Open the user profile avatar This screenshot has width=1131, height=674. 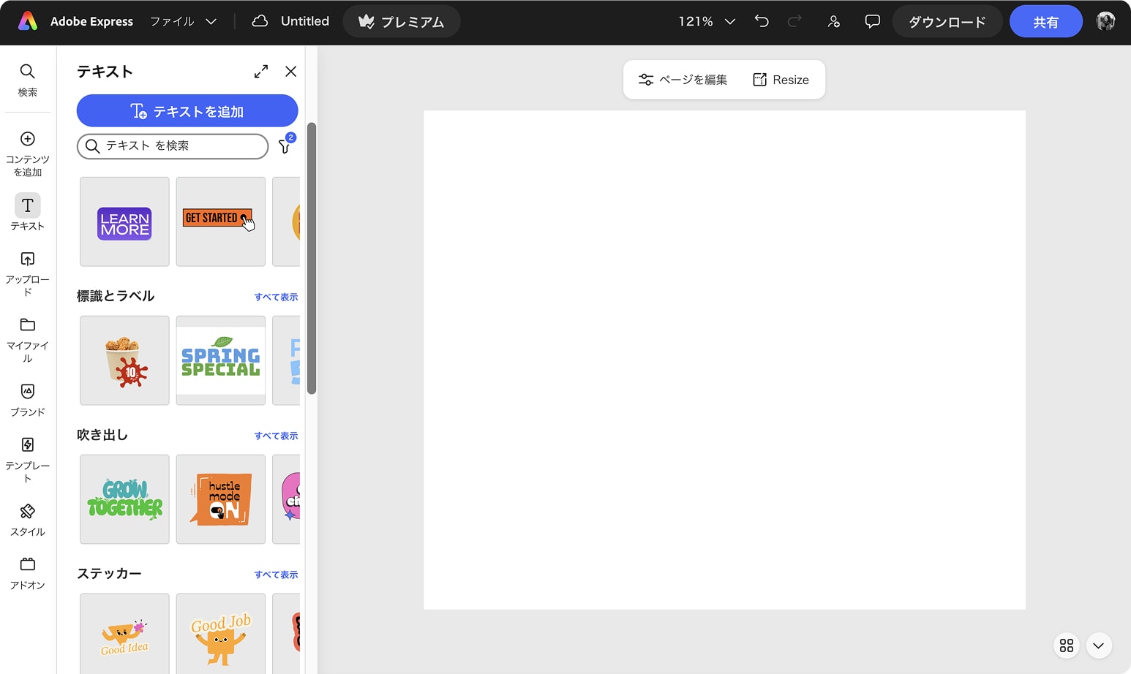click(x=1105, y=21)
